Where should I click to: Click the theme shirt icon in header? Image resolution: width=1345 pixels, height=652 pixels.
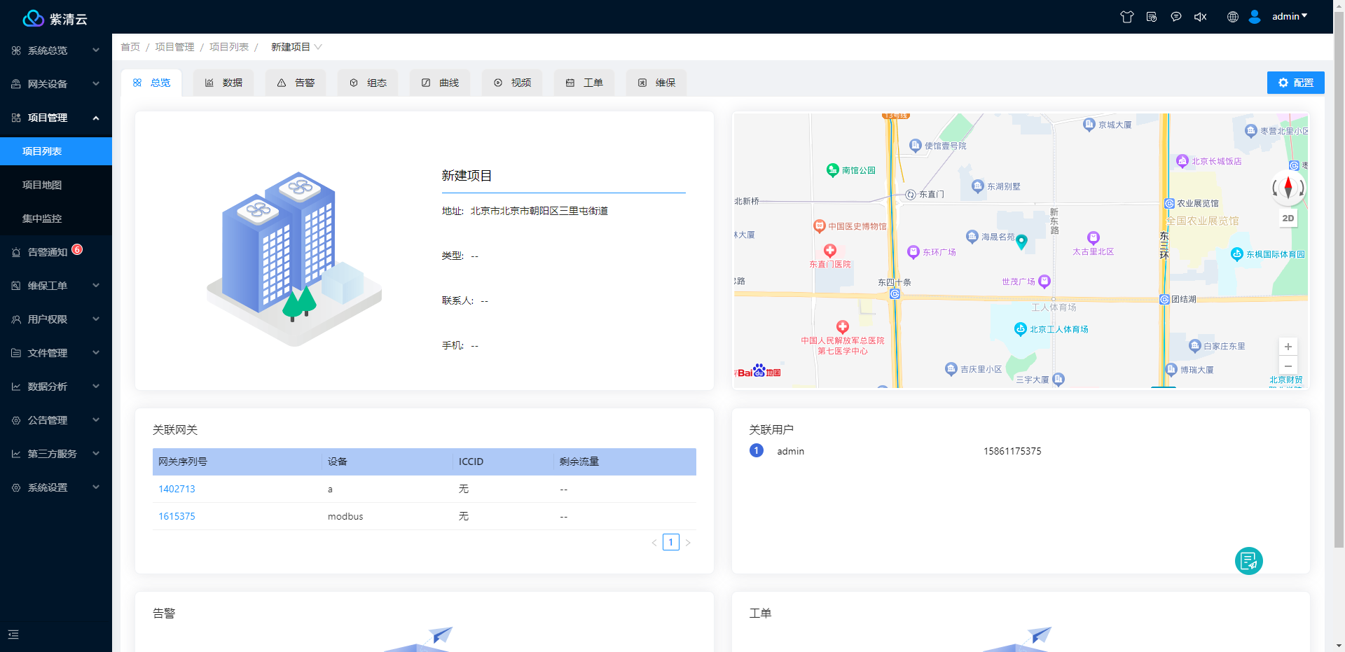(1126, 17)
